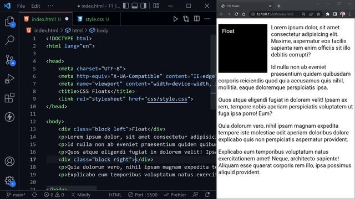Open the browser profile avatar
This screenshot has height=199, width=355.
[x=343, y=14]
